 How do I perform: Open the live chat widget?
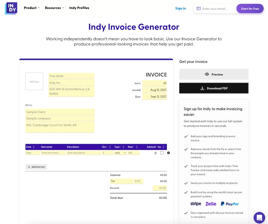coord(259,218)
